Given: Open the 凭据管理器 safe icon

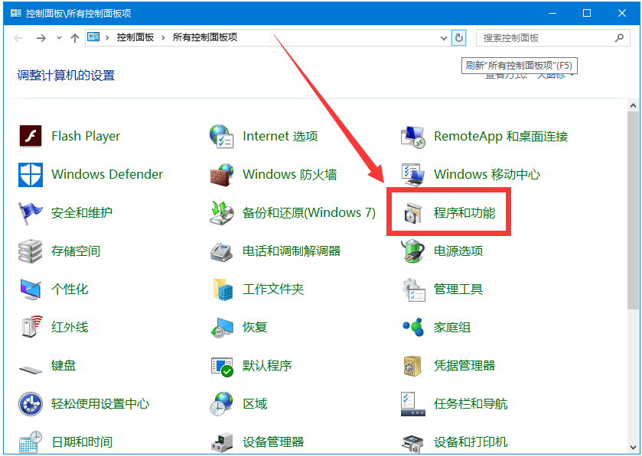Looking at the screenshot, I should (x=412, y=366).
